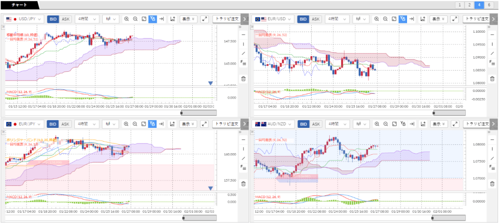The height and width of the screenshot is (223, 501).
Task: Zoom out on the EUR/USD chart
Action: point(385,19)
